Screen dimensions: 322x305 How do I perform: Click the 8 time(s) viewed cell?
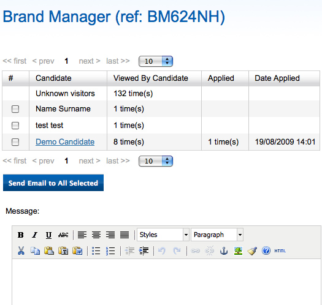tap(154, 141)
